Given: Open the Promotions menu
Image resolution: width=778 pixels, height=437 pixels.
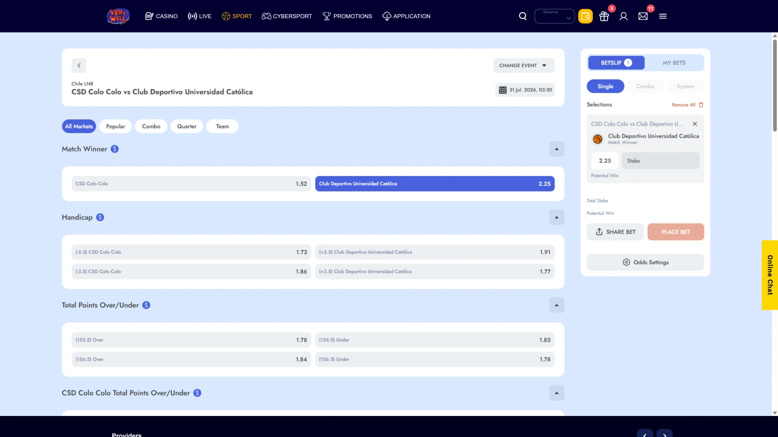Looking at the screenshot, I should 347,16.
